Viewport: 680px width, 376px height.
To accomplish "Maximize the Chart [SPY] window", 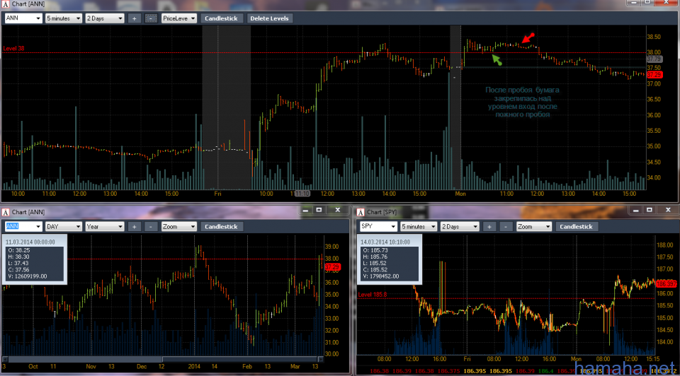I will 650,210.
